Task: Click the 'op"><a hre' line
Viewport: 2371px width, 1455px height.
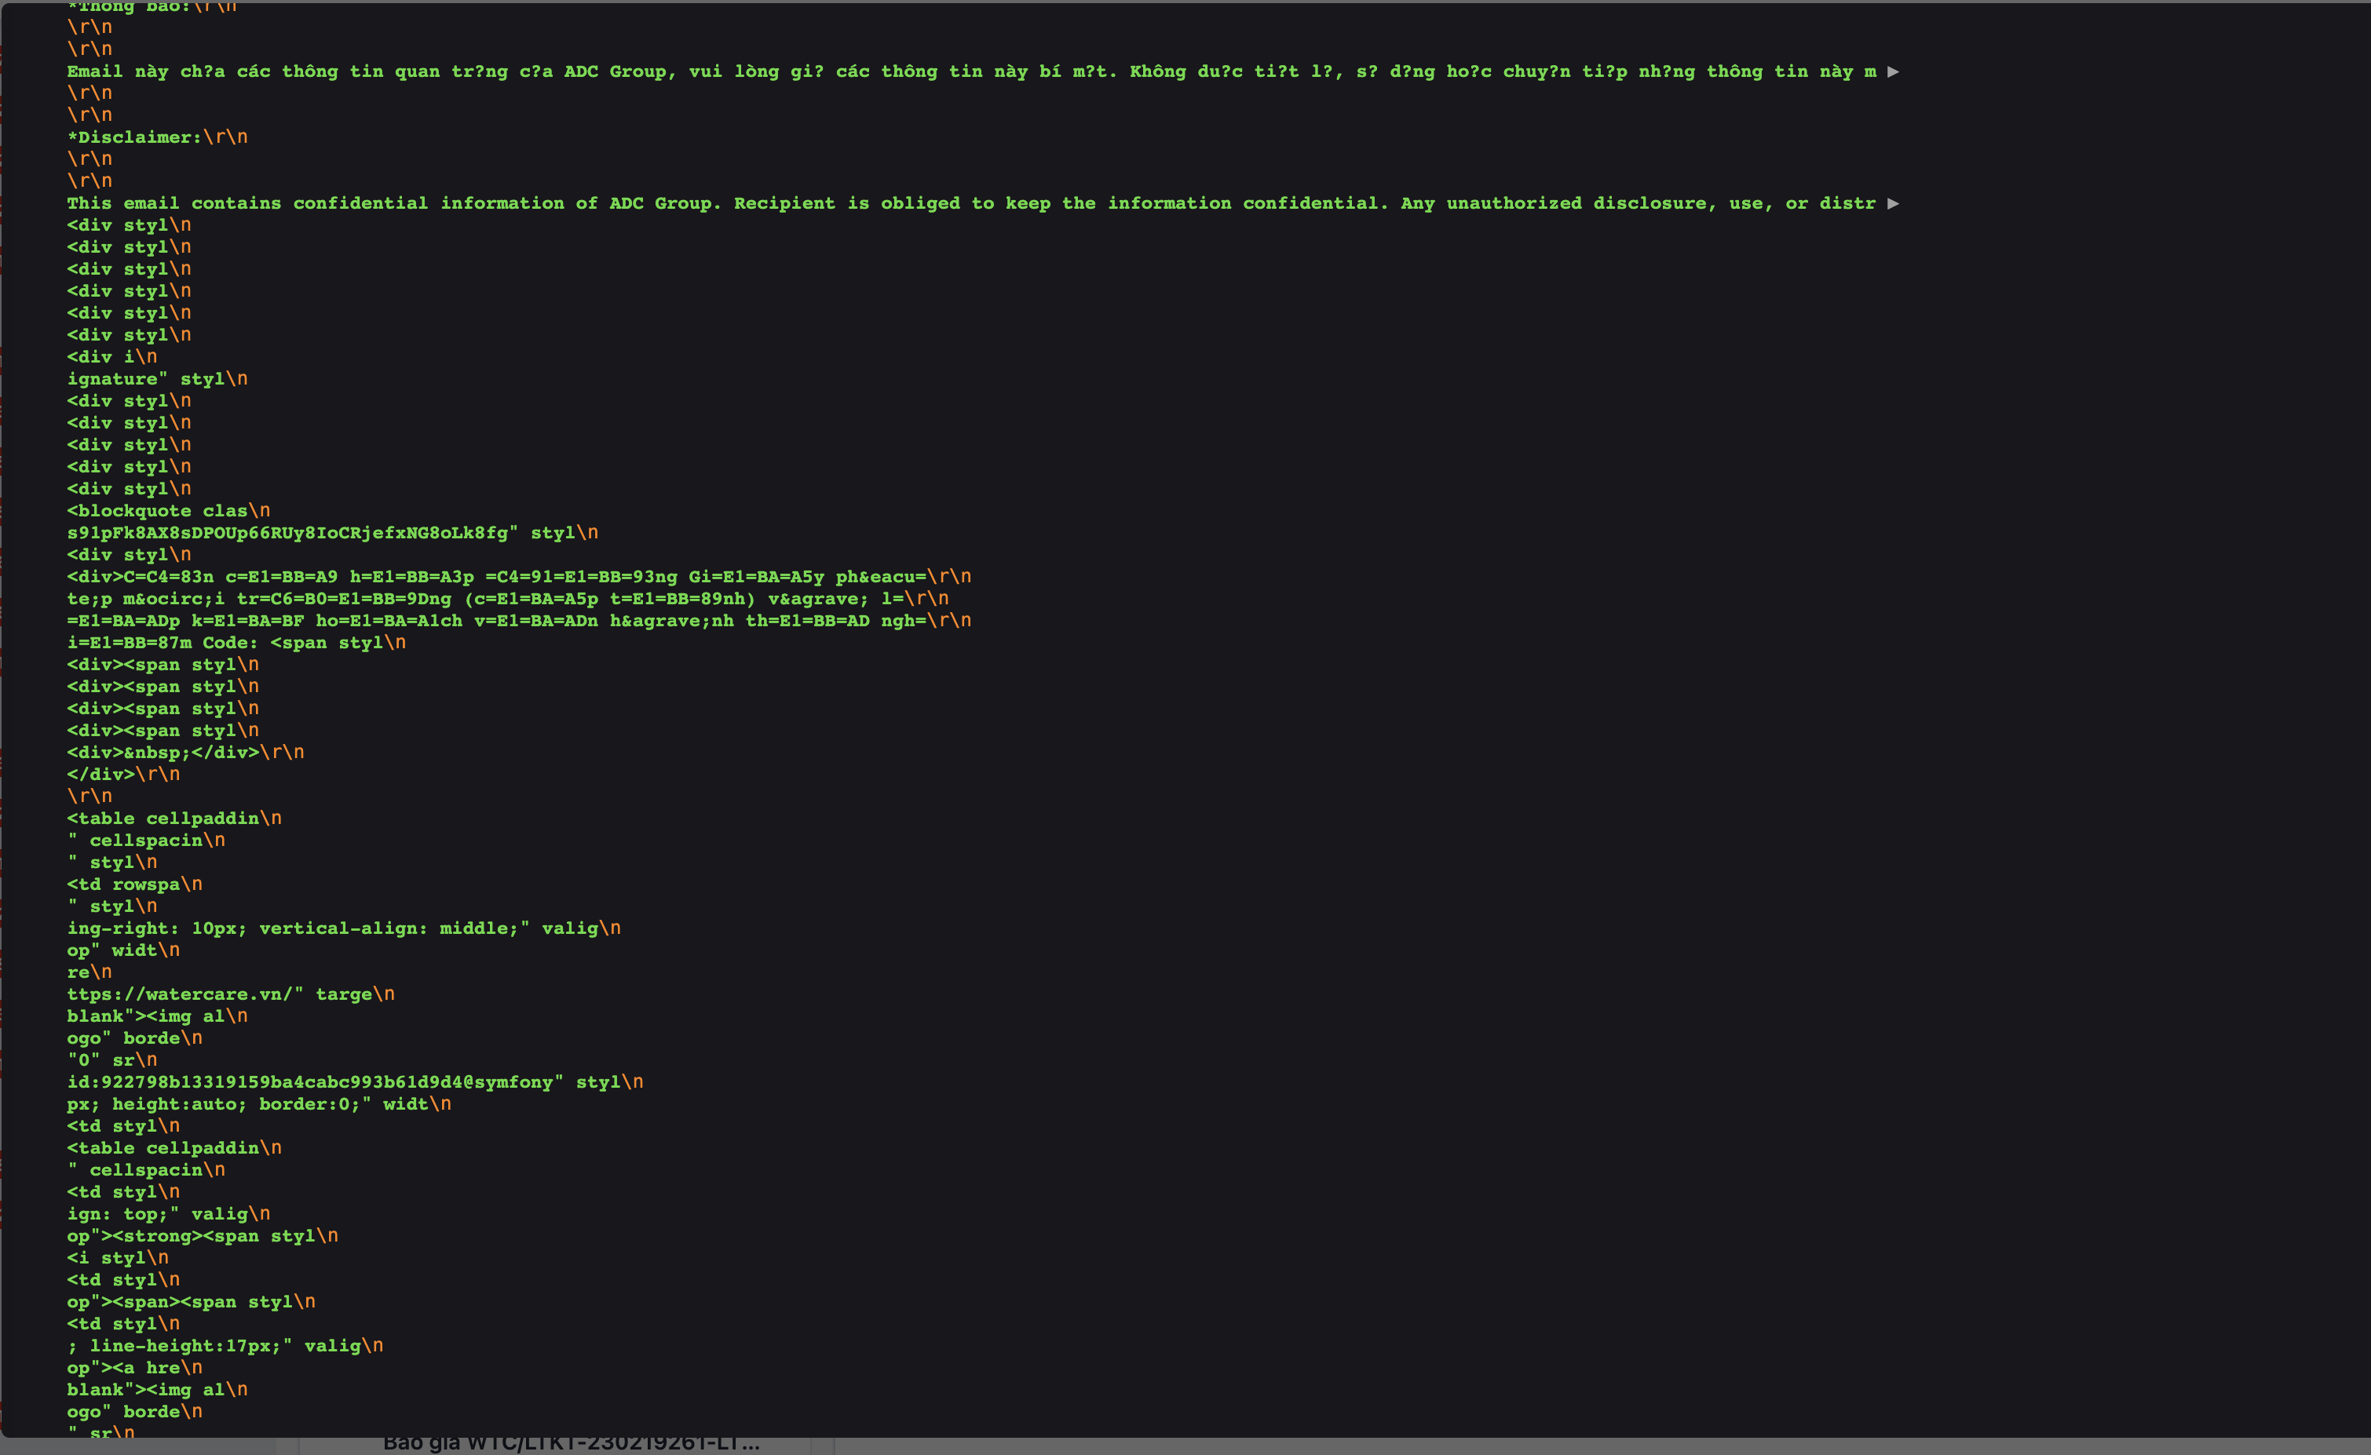Action: coord(123,1369)
